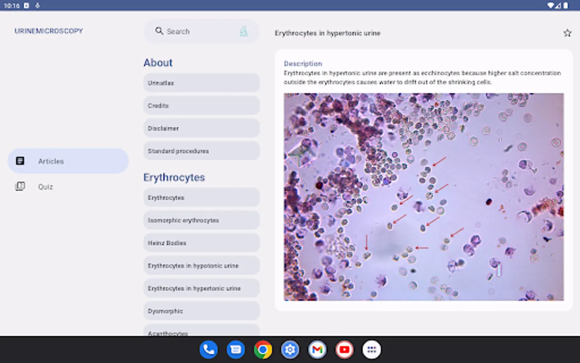Favorite this article with the star icon

pyautogui.click(x=567, y=33)
